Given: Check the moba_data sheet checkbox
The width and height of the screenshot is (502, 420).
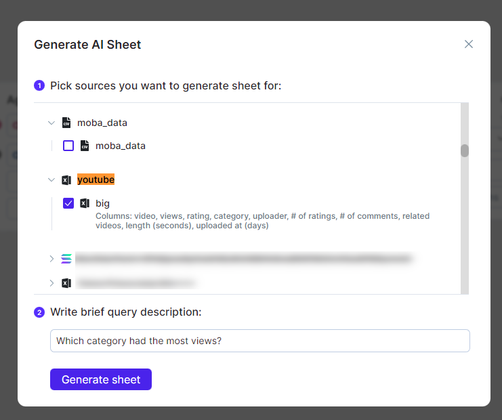Looking at the screenshot, I should click(68, 146).
